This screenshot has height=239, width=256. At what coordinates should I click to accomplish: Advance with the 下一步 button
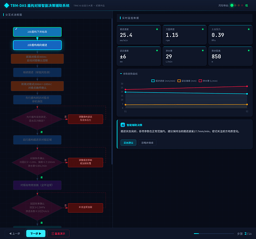[36, 233]
